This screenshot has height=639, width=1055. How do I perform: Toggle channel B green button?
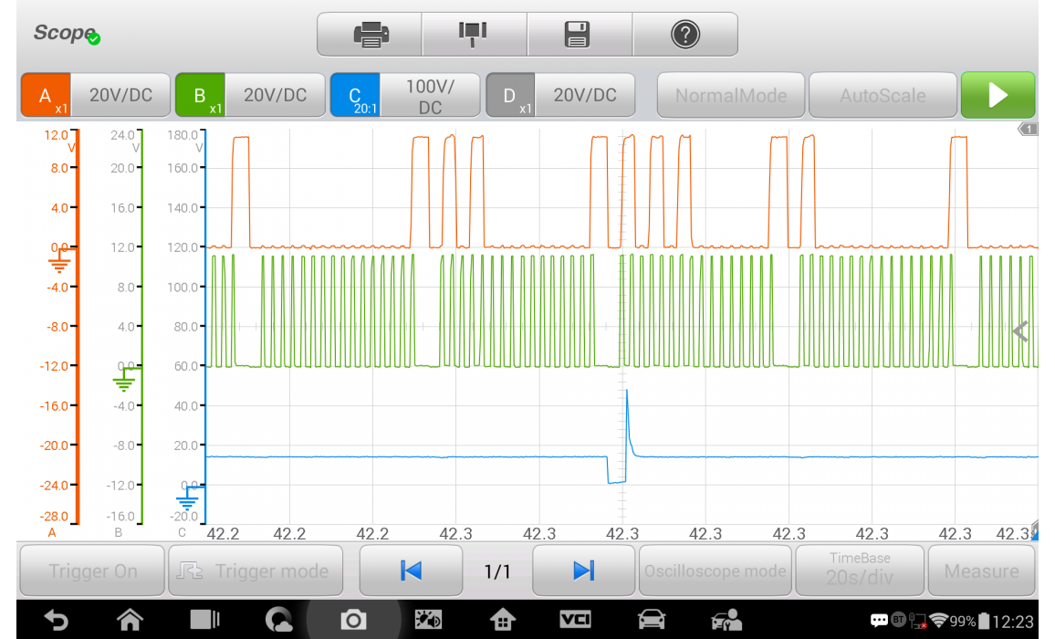coord(201,96)
